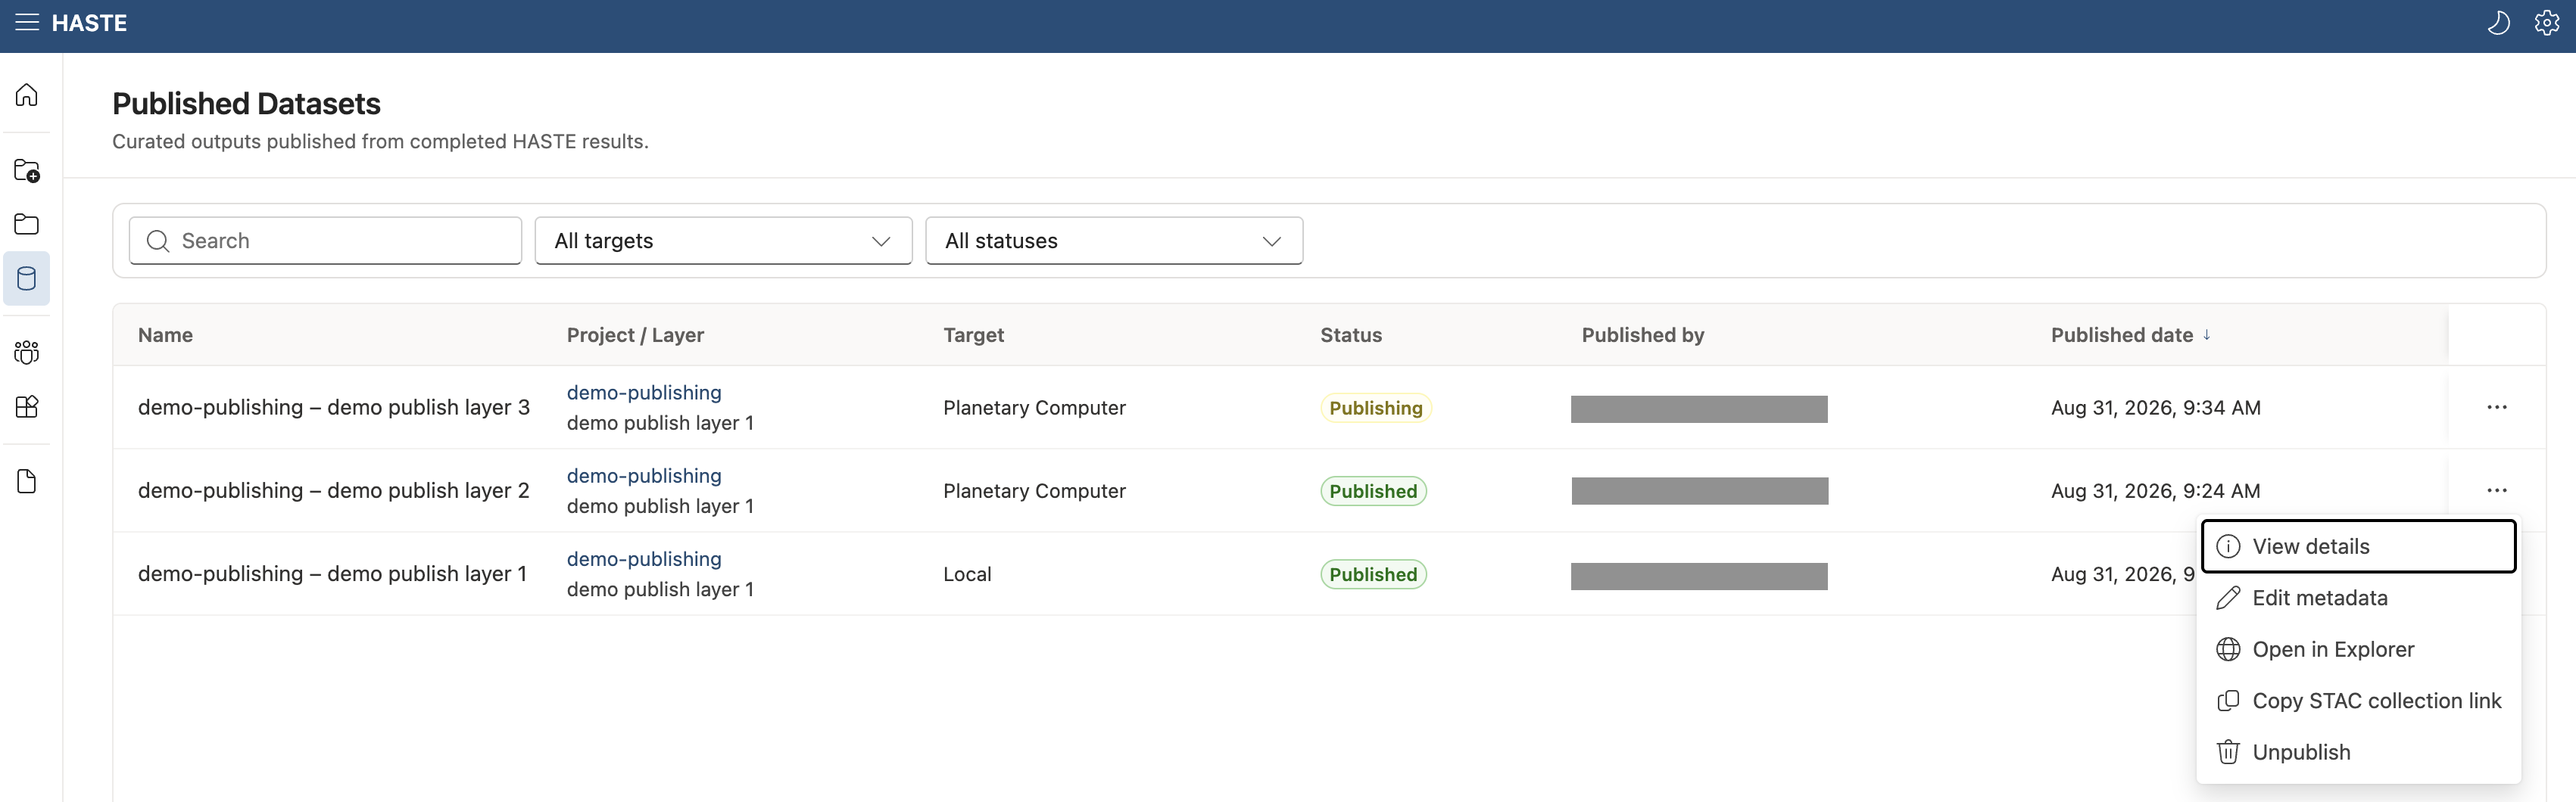
Task: Click the Search input field
Action: pyautogui.click(x=325, y=241)
